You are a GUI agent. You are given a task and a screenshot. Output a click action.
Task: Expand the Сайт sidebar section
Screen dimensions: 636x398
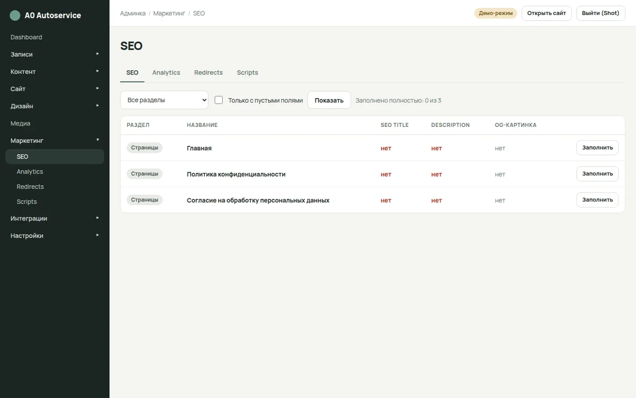coord(55,89)
